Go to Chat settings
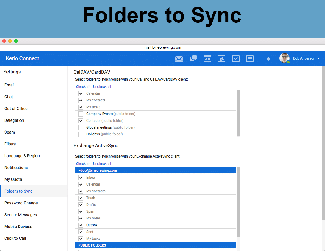 (x=9, y=97)
